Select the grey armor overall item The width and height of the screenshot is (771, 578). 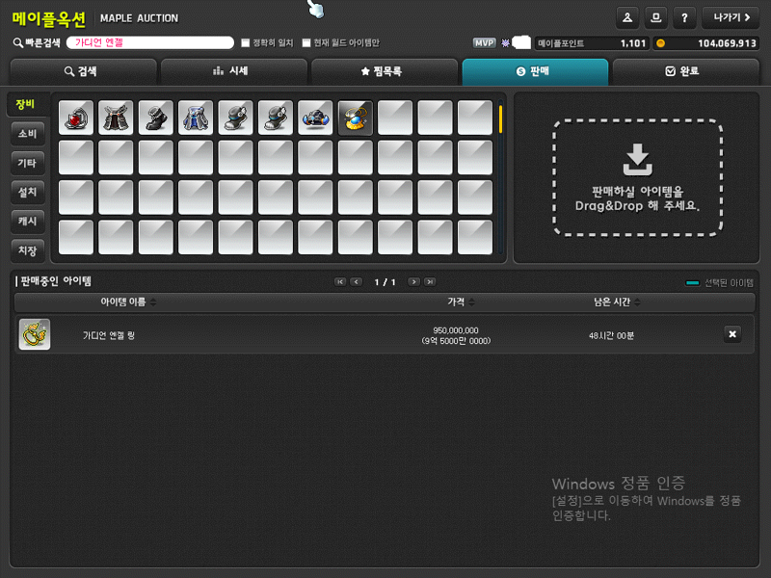[x=116, y=118]
